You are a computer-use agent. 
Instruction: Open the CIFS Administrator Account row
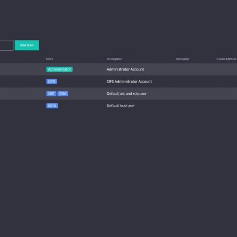(x=118, y=81)
